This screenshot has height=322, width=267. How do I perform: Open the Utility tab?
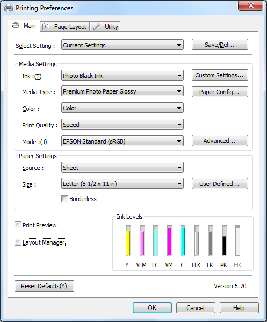(105, 26)
